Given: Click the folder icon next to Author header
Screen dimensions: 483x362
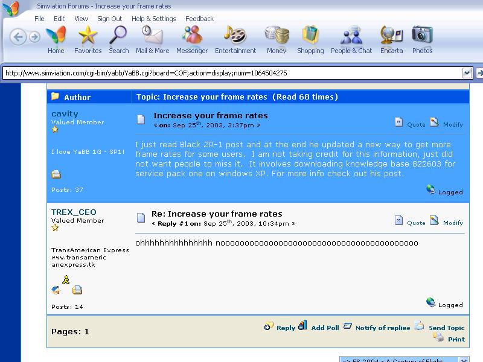Looking at the screenshot, I should coord(55,97).
